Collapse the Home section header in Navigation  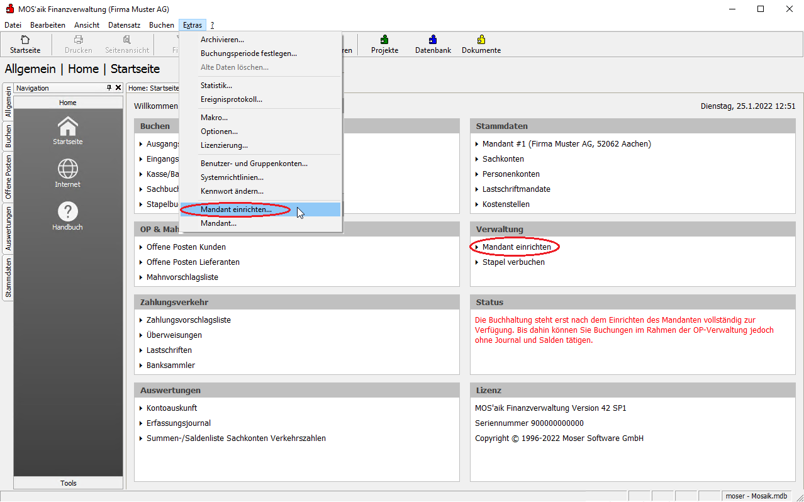click(x=68, y=103)
